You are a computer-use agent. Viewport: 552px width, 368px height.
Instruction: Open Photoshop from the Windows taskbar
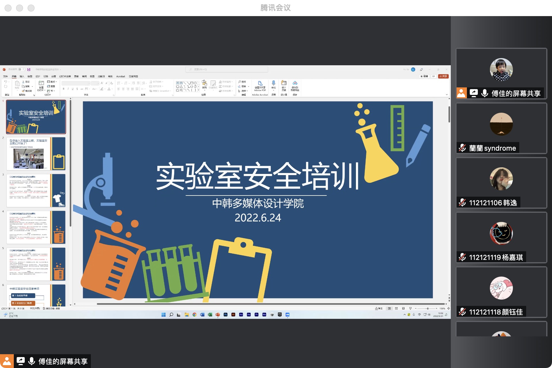pos(225,315)
